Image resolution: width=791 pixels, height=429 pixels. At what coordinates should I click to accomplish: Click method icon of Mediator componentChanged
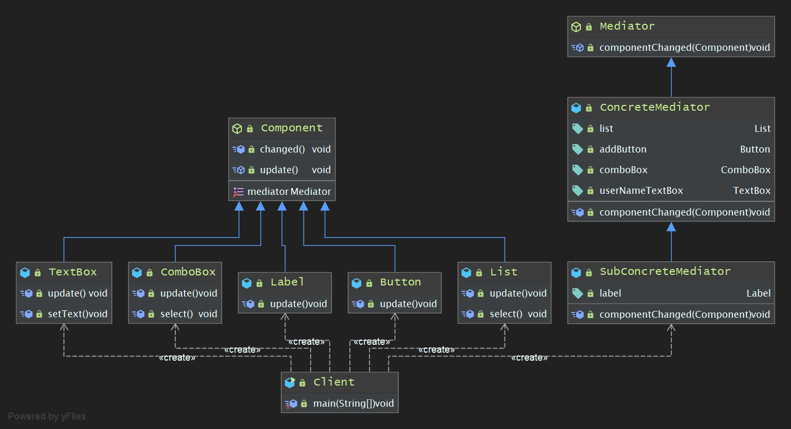click(578, 48)
